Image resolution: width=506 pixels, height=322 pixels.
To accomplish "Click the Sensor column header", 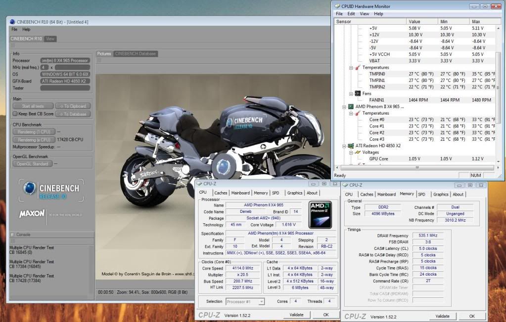I will coord(370,22).
